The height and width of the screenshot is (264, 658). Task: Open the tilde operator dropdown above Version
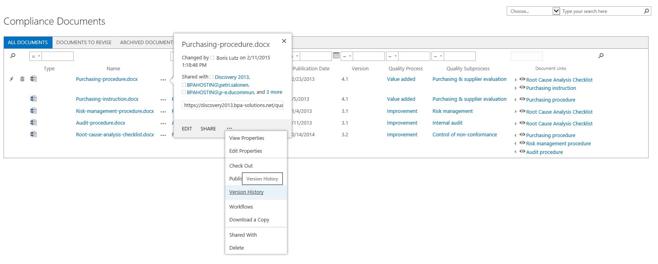pyautogui.click(x=347, y=56)
